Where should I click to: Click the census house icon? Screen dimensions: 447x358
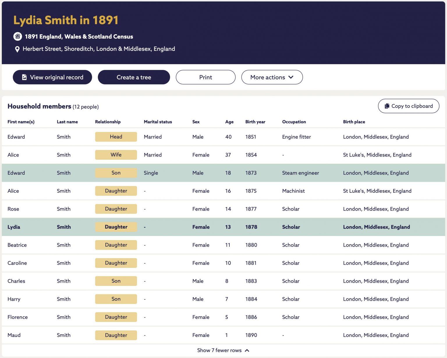pyautogui.click(x=17, y=36)
